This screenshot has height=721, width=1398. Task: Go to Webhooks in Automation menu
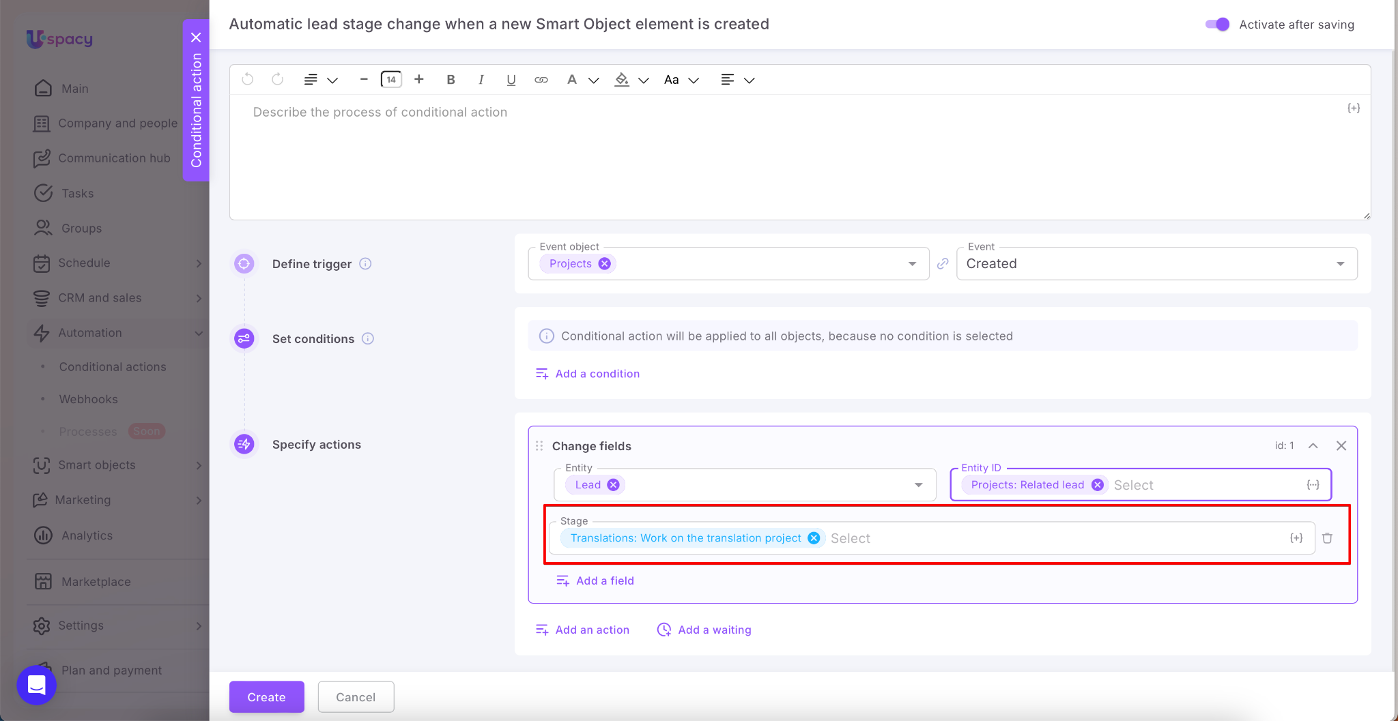tap(88, 399)
